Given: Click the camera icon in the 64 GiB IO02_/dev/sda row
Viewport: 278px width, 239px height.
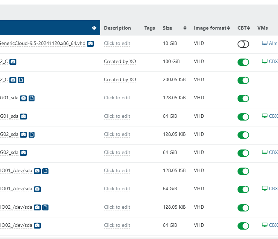Looking at the screenshot, I should [x=37, y=225].
